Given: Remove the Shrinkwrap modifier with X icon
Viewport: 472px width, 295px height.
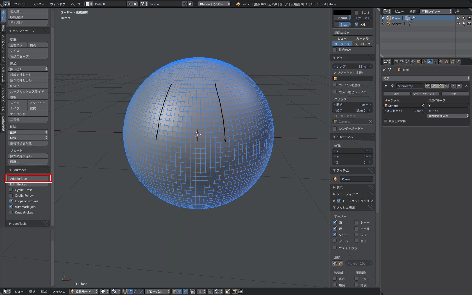Looking at the screenshot, I should (466, 86).
